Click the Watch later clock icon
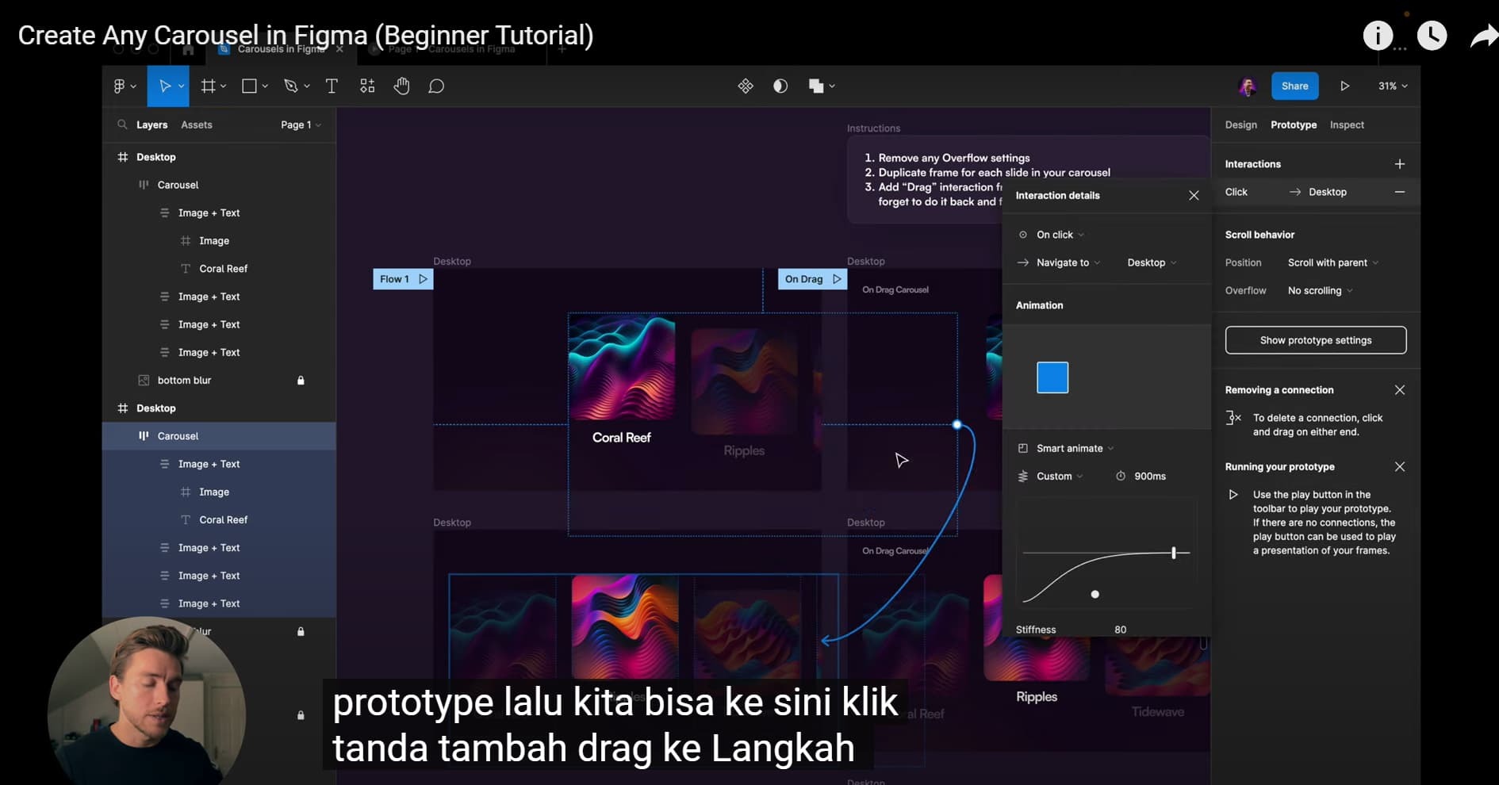 pos(1432,36)
